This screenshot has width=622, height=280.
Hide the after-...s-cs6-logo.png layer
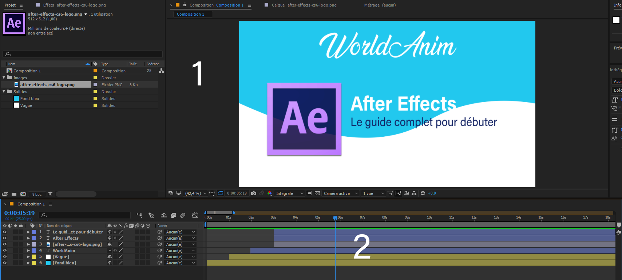point(5,244)
